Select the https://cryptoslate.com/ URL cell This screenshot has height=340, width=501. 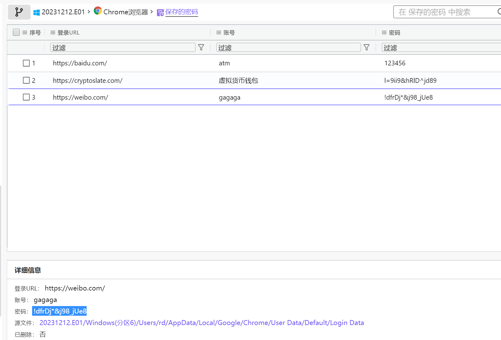pos(88,80)
